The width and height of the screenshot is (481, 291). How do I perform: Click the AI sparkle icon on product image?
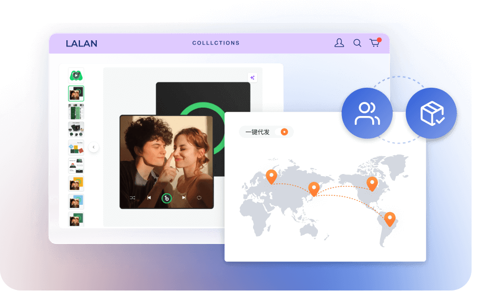click(253, 77)
